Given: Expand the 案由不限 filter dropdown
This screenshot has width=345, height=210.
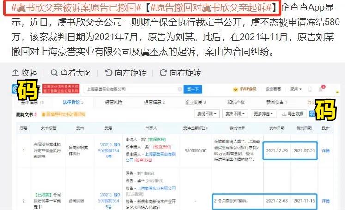Looking at the screenshot, I should (x=235, y=114).
